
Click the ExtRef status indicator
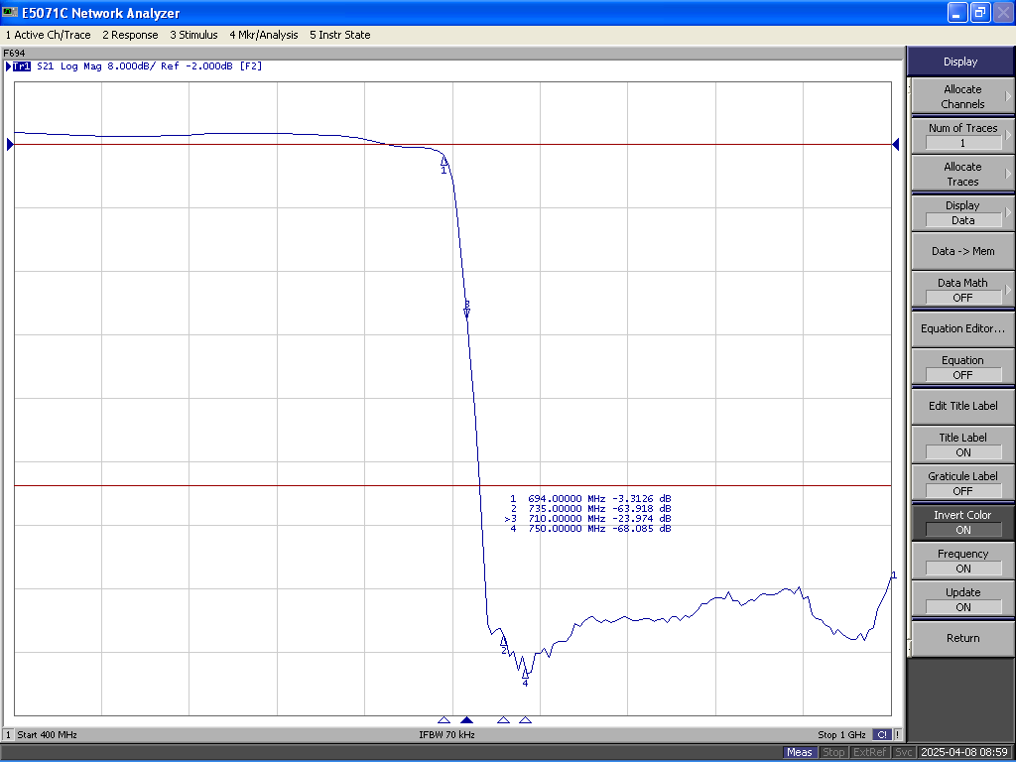pos(869,752)
